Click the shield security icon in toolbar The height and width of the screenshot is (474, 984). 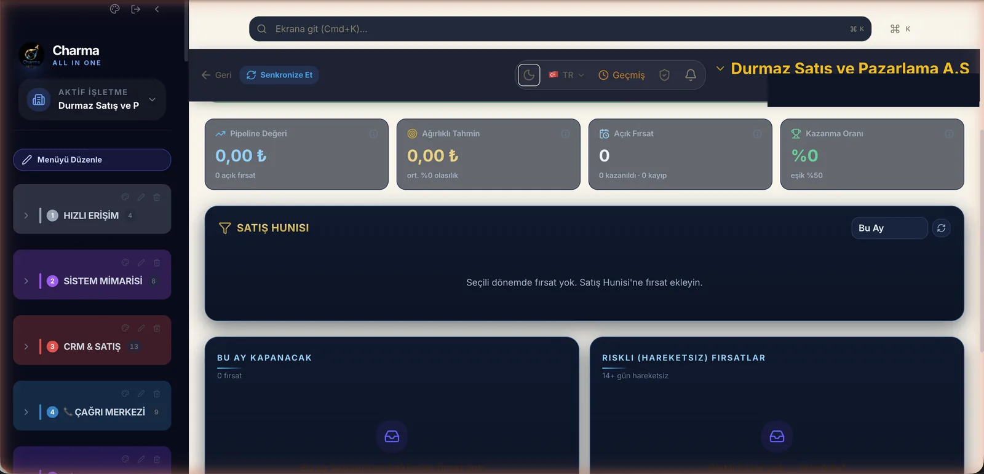tap(664, 75)
